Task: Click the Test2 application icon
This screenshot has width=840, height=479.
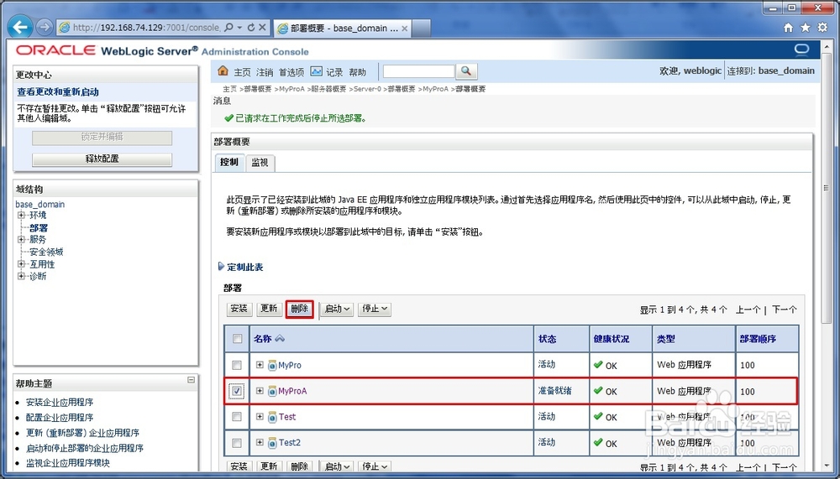Action: click(272, 443)
